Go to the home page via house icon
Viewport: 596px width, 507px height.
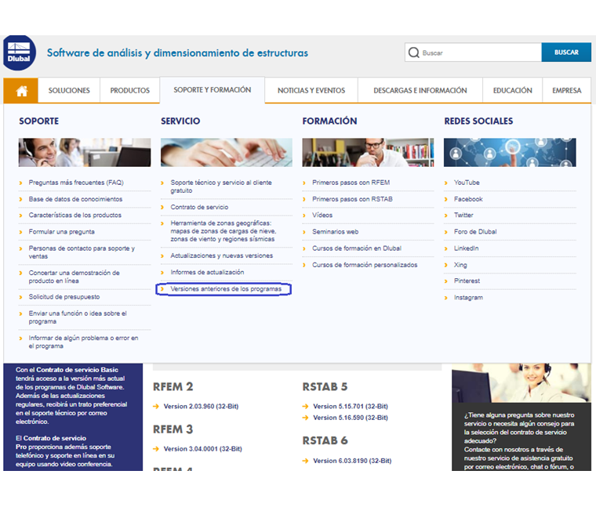pyautogui.click(x=21, y=90)
